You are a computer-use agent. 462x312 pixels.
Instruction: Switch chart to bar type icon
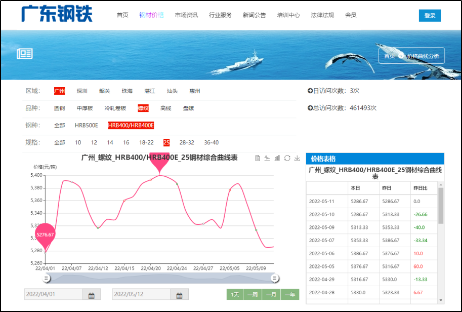pos(277,159)
